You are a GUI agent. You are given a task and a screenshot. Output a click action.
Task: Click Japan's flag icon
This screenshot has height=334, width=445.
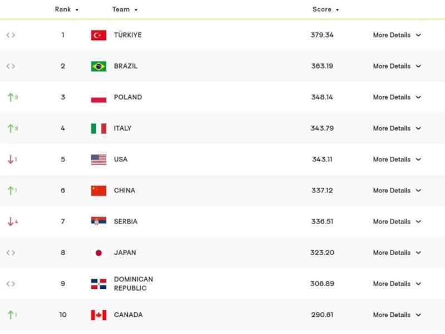pyautogui.click(x=98, y=253)
